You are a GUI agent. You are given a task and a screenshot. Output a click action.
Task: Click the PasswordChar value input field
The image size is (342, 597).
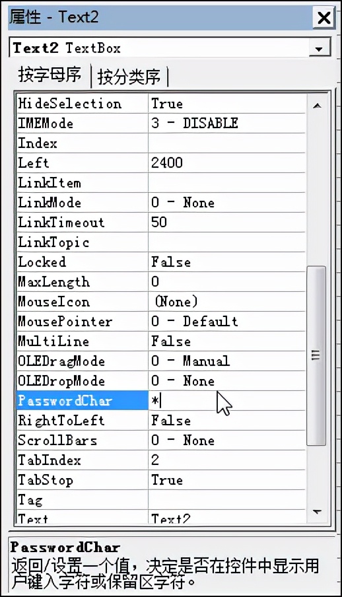pyautogui.click(x=226, y=401)
